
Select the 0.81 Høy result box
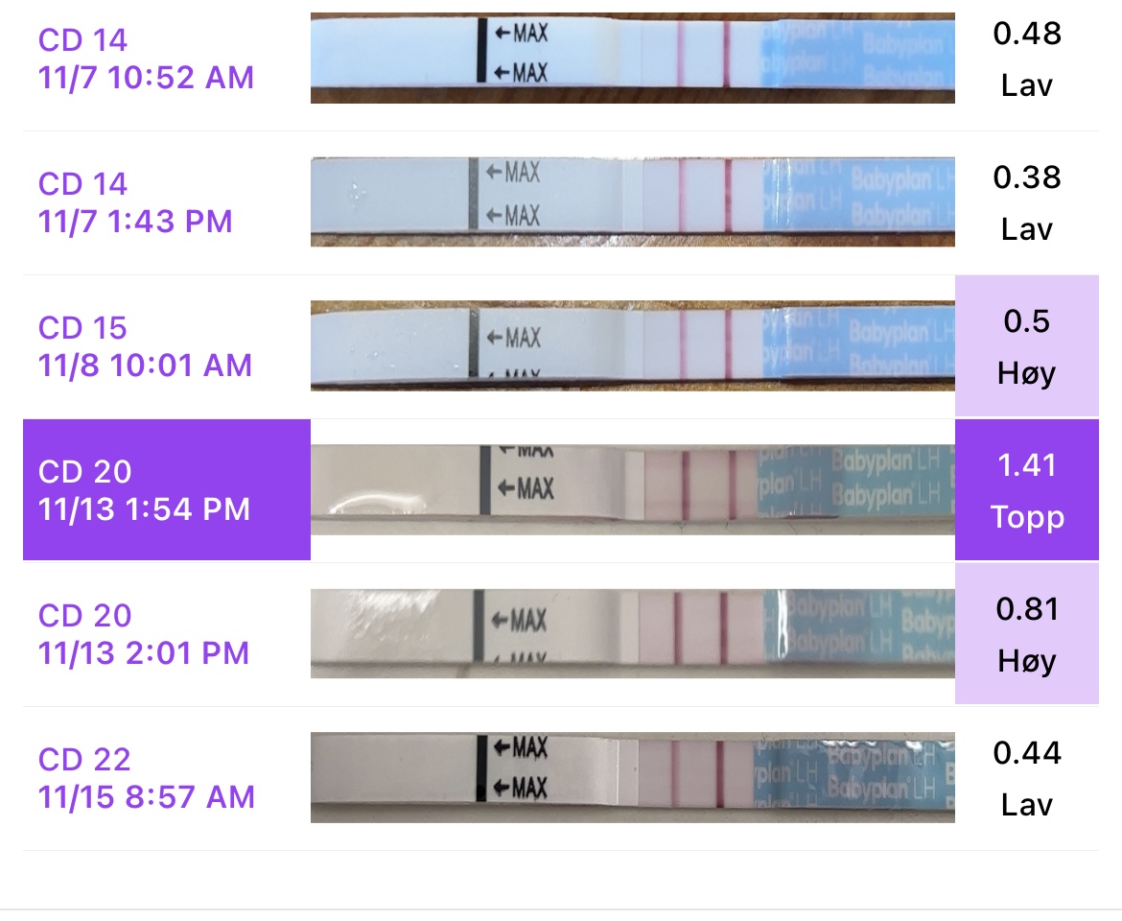pos(1027,634)
